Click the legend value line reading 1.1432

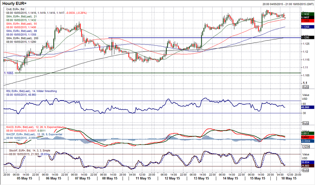tap(21, 20)
